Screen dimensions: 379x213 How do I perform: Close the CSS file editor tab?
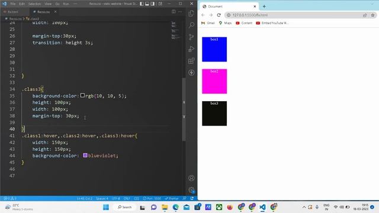pos(55,12)
